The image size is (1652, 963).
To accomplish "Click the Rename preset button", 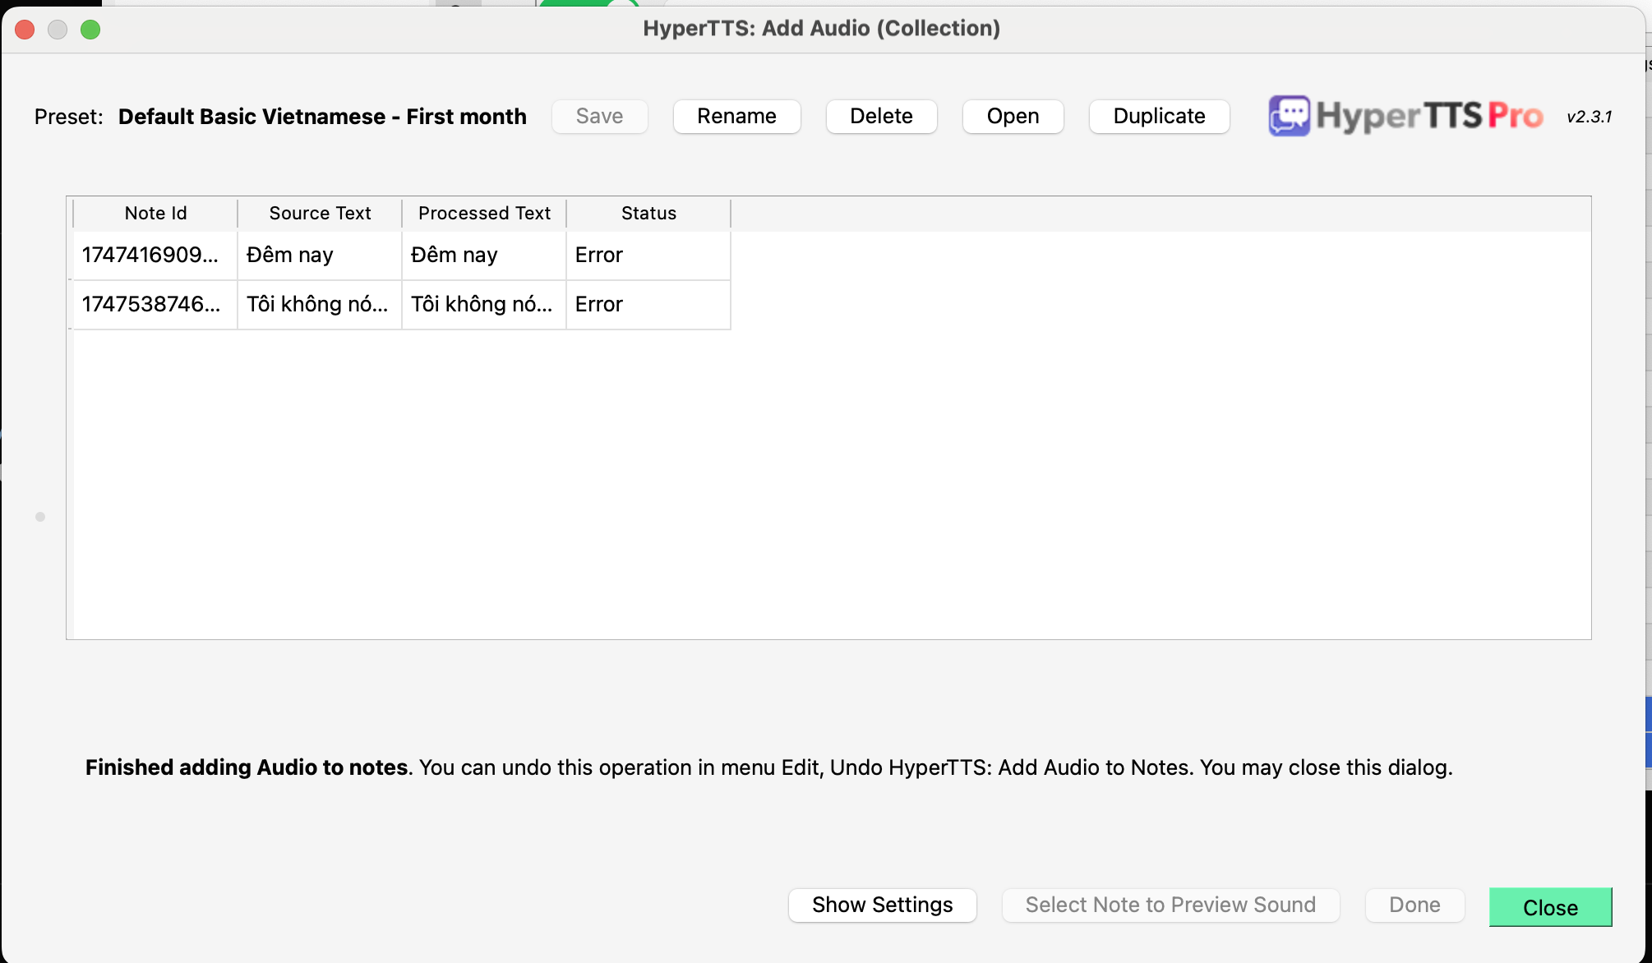I will (736, 116).
